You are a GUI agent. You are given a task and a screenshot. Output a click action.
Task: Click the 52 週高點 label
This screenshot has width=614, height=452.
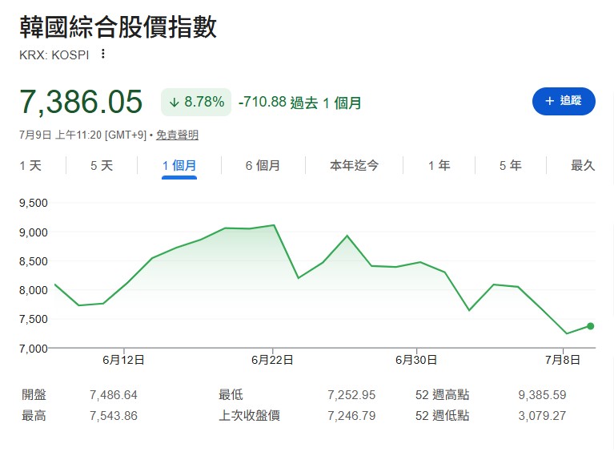click(442, 395)
